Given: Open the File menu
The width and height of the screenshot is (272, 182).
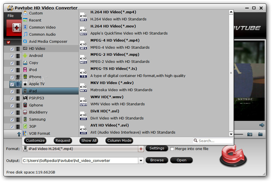Looking at the screenshot, I should click(x=10, y=16).
